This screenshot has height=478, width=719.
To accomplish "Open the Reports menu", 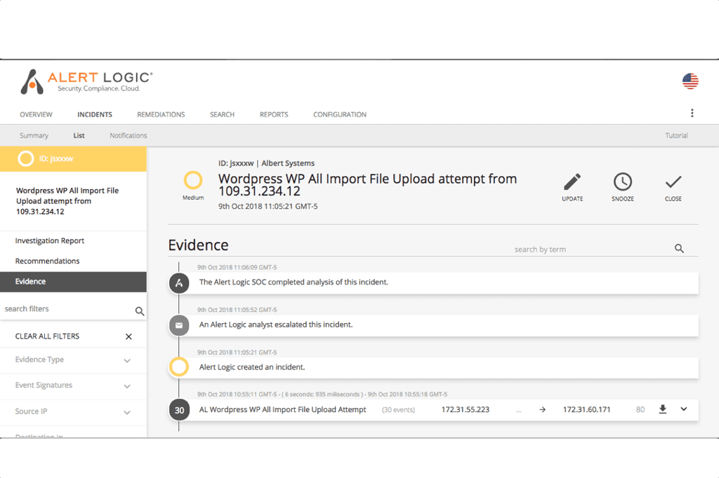I will pyautogui.click(x=274, y=114).
